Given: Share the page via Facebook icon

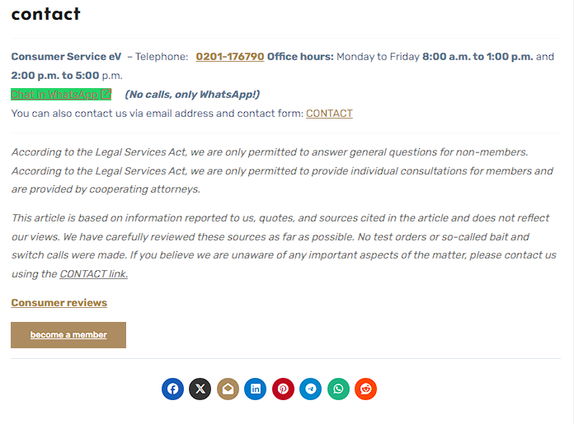Looking at the screenshot, I should (x=172, y=389).
